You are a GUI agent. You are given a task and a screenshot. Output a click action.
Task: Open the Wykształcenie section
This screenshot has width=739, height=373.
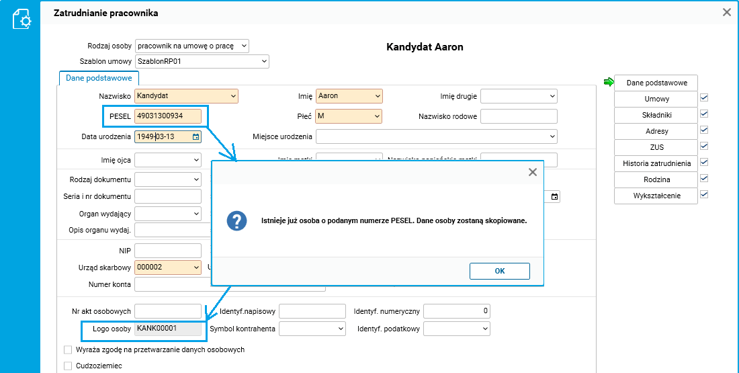[x=656, y=196]
